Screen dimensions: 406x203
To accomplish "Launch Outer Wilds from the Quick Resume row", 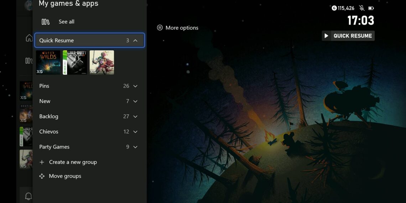I will tap(48, 62).
